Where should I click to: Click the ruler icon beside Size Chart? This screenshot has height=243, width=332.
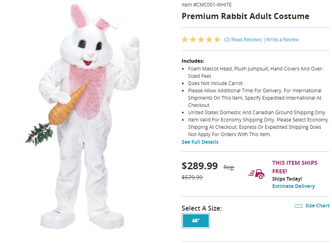[298, 206]
